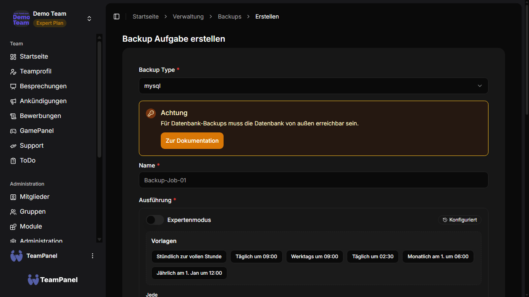Click the Besprechungen presentation icon
529x297 pixels.
tap(13, 86)
